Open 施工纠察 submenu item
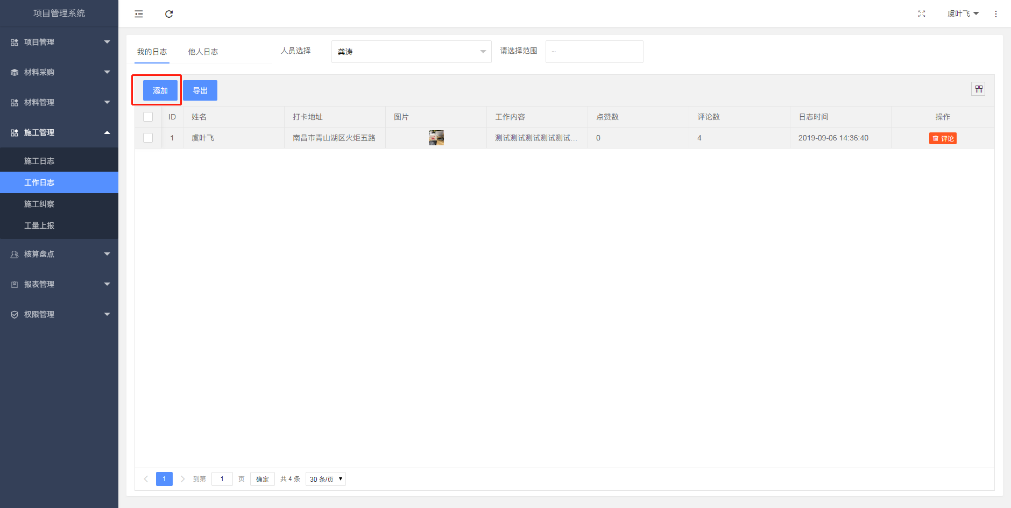Viewport: 1011px width, 508px height. click(59, 204)
